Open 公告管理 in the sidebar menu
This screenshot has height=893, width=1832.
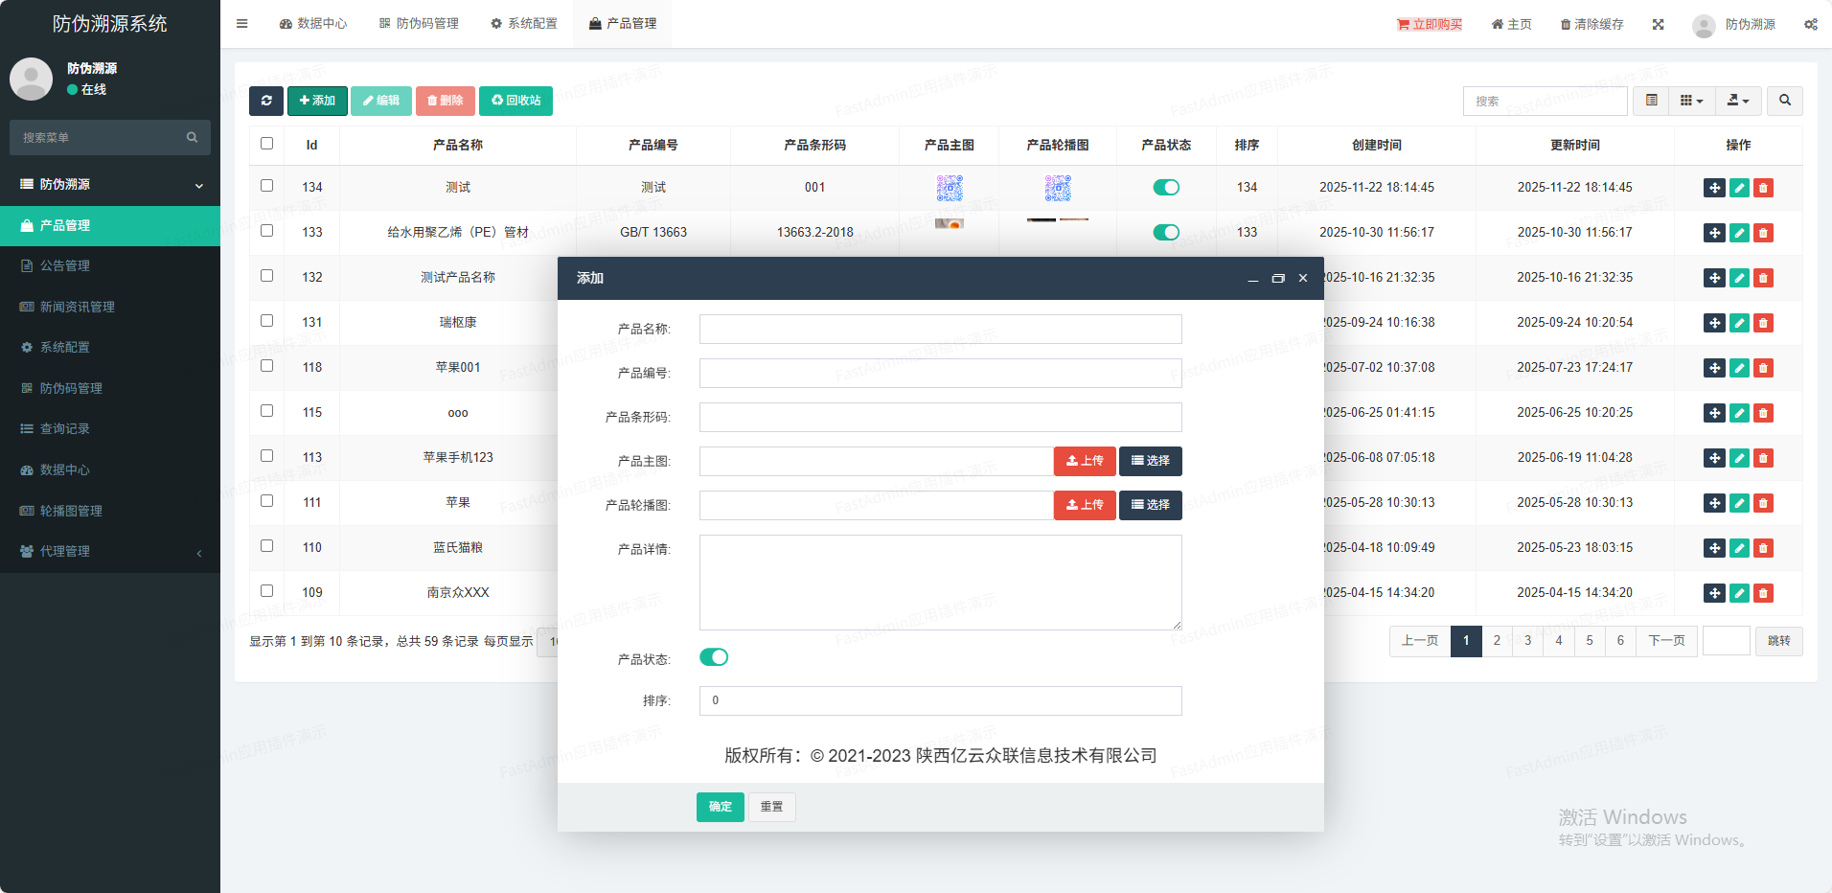click(65, 266)
